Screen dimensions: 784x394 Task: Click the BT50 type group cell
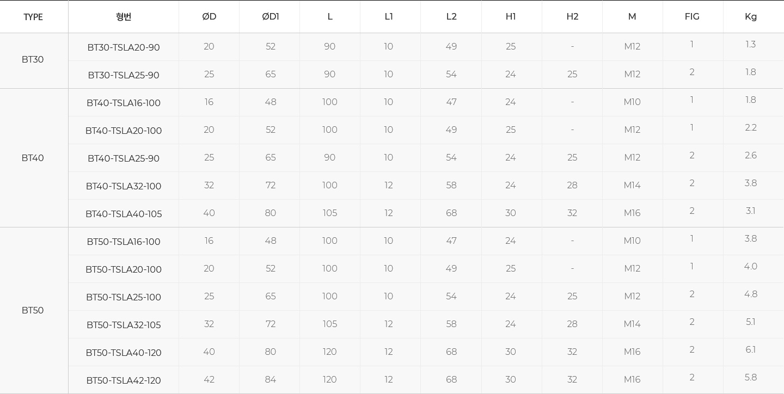[x=33, y=310]
